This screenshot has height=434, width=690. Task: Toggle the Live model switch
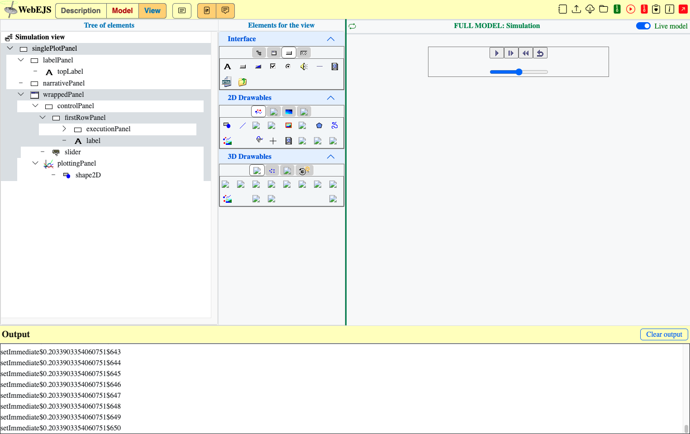(x=643, y=26)
